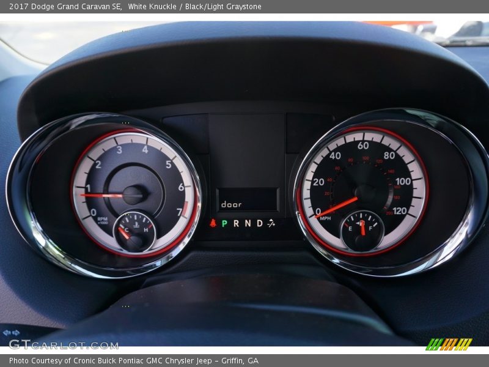Click the "RPM x1000" label on tachometer

(x=102, y=221)
